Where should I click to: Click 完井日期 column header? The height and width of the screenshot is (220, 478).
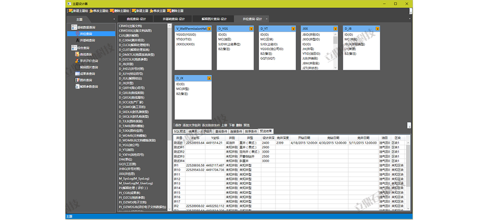(363, 138)
